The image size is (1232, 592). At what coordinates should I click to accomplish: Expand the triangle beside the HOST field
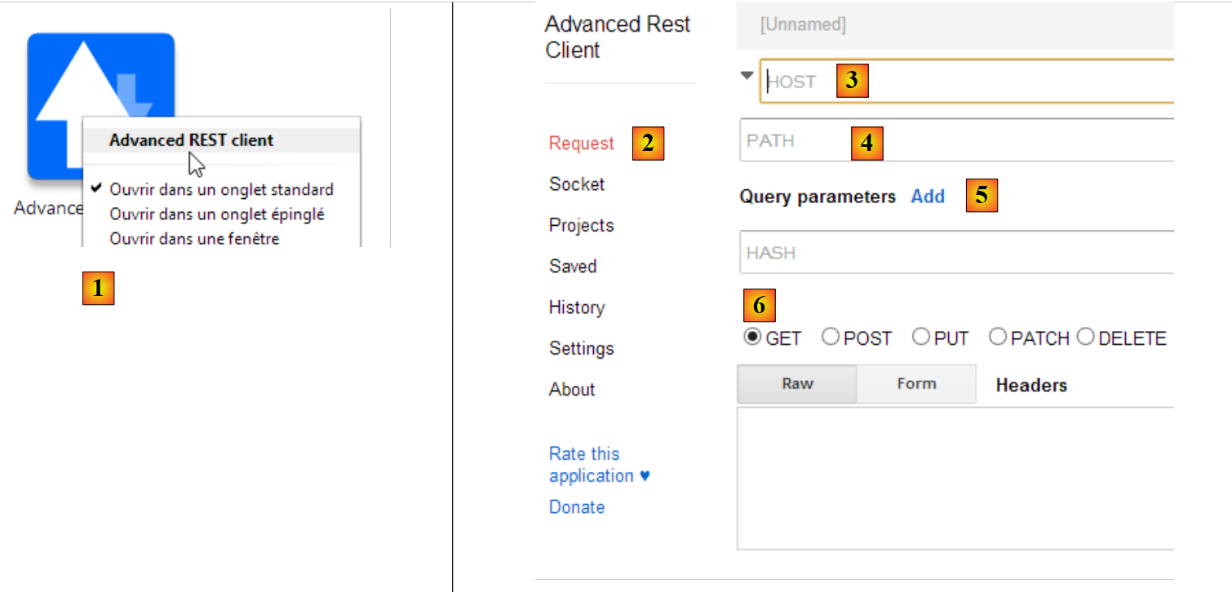[x=747, y=76]
